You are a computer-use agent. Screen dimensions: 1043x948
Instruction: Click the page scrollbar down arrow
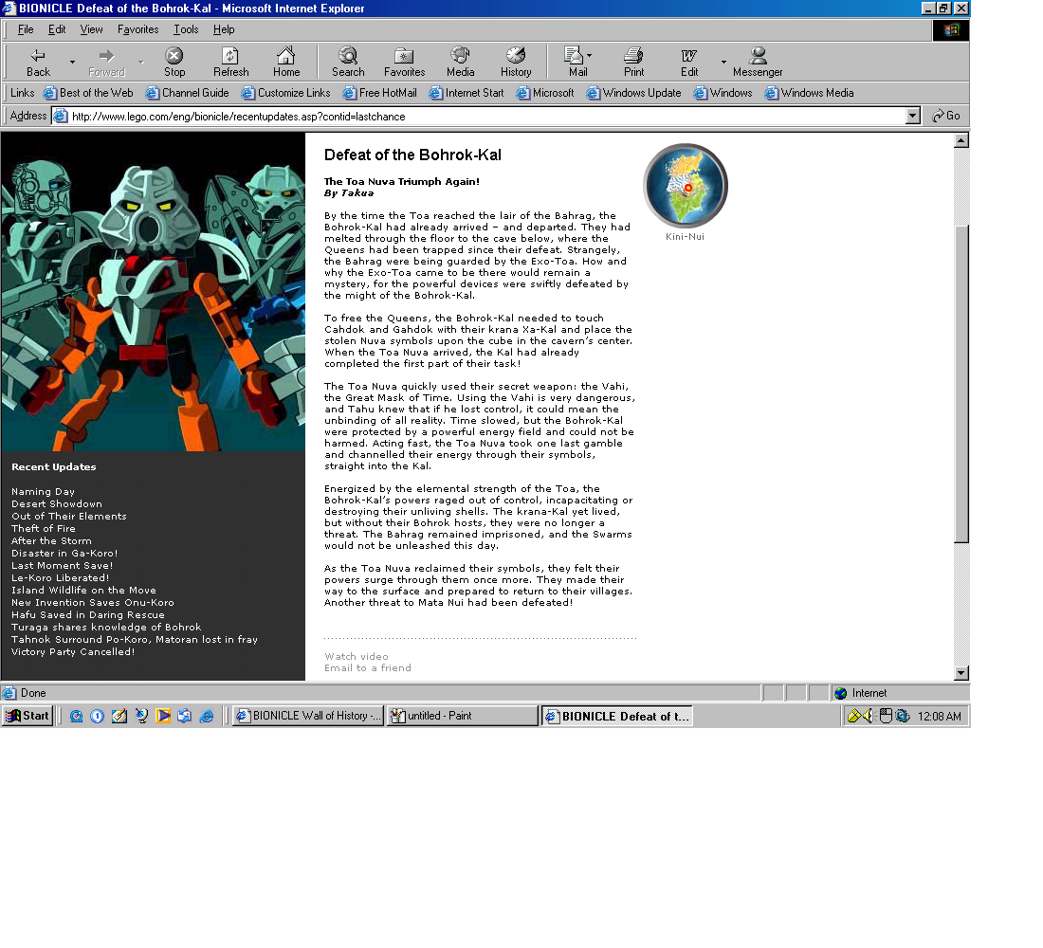coord(961,673)
